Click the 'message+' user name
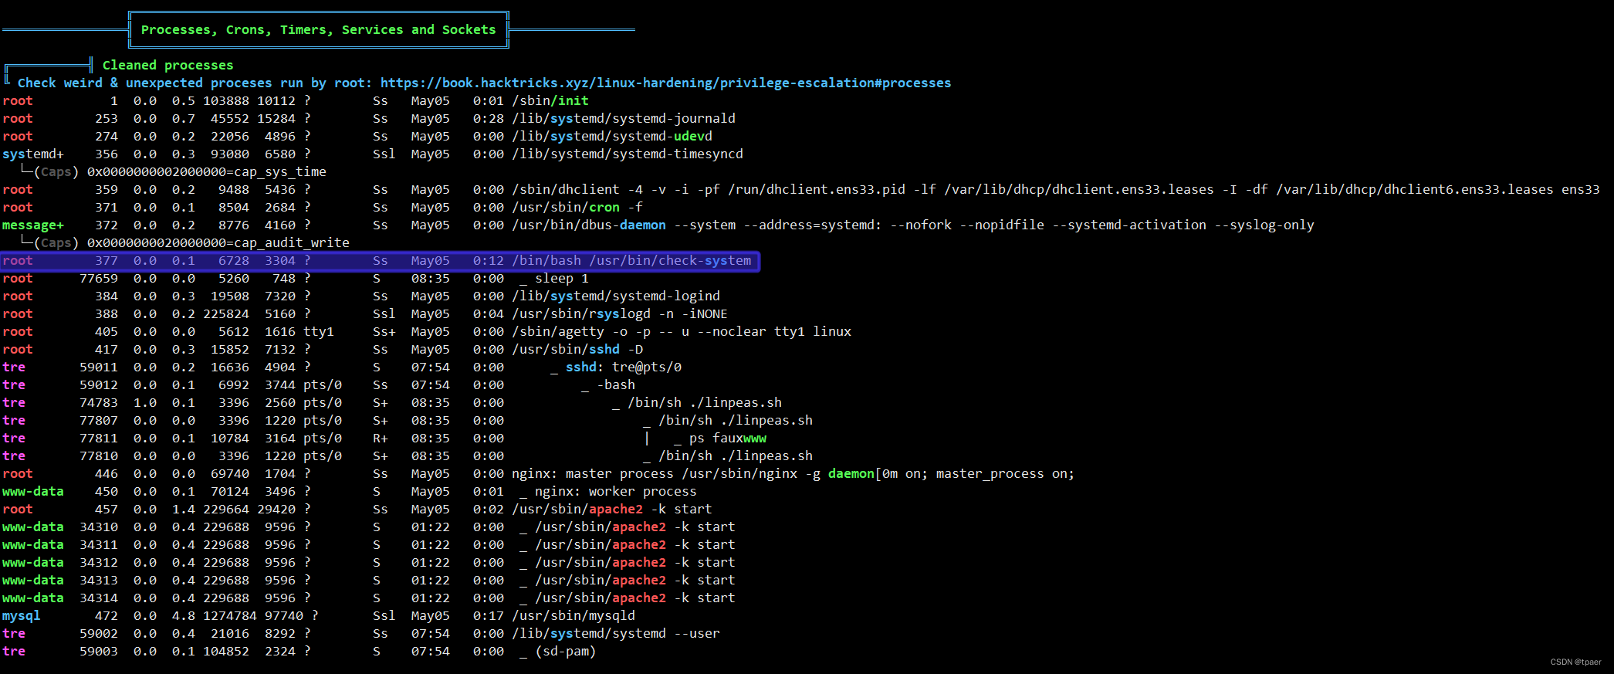1614x674 pixels. [x=32, y=225]
